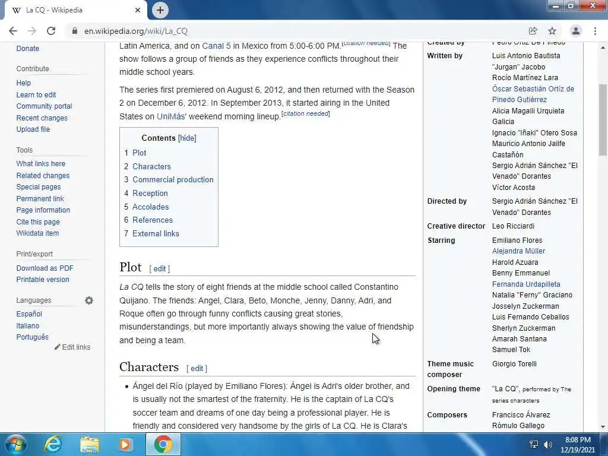Switch to Português language version
This screenshot has height=456, width=608.
(32, 337)
